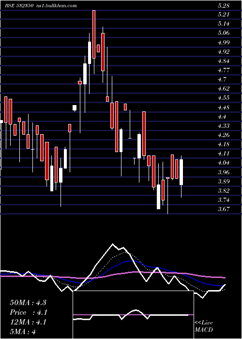Click the 50MA : 4.3 readout
The height and width of the screenshot is (339, 242).
(x=28, y=303)
